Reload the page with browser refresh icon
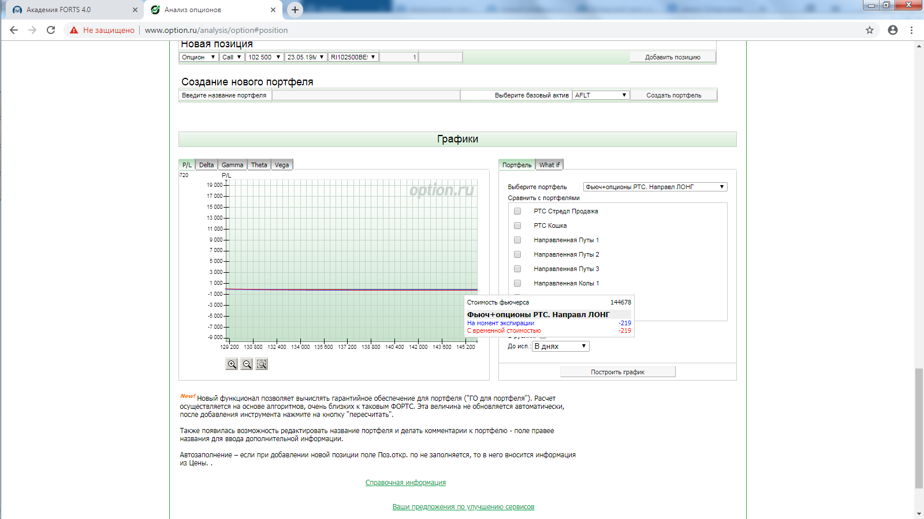This screenshot has width=924, height=519. click(51, 30)
